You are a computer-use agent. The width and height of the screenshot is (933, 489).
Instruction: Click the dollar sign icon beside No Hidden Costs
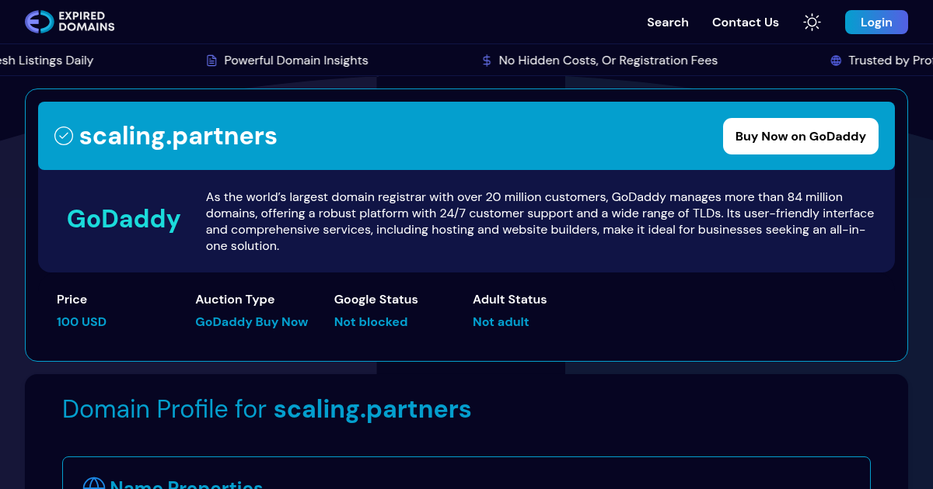click(486, 60)
